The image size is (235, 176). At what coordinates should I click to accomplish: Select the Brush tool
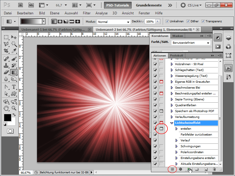(14, 59)
